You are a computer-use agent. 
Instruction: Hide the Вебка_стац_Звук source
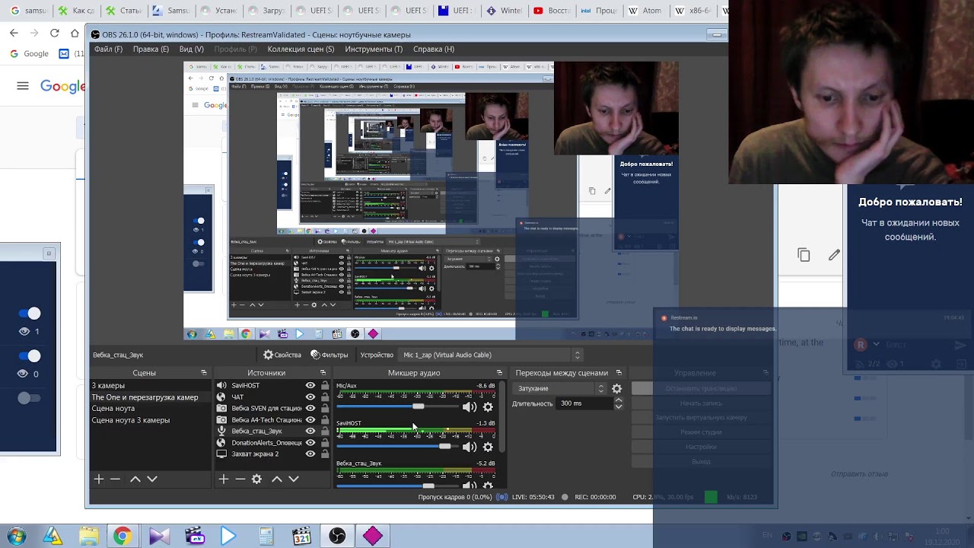tap(310, 431)
